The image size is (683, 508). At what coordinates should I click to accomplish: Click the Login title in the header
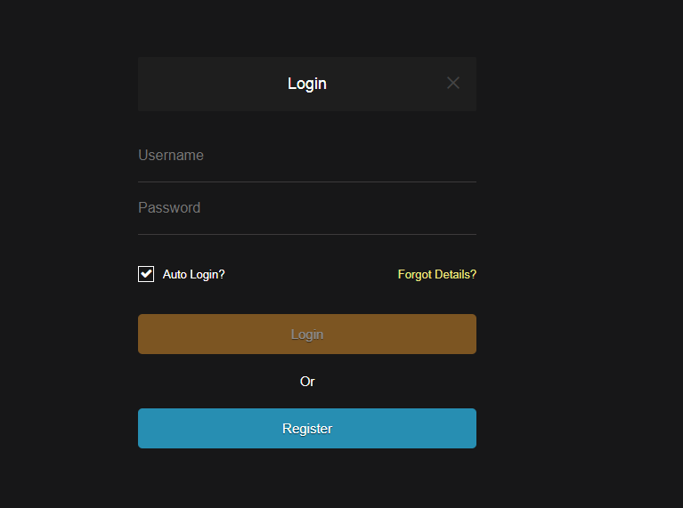coord(307,84)
